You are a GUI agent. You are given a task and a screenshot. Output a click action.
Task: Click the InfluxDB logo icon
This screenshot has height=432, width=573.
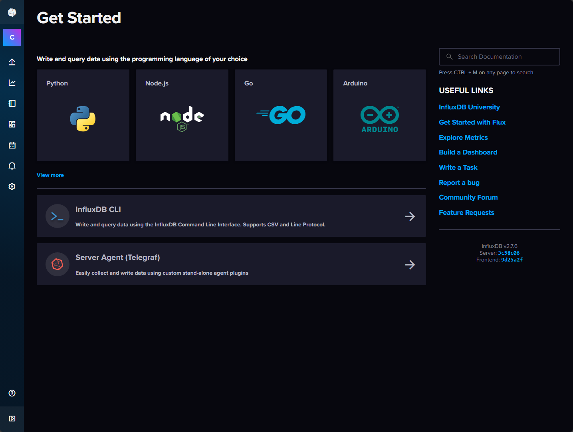tap(12, 13)
